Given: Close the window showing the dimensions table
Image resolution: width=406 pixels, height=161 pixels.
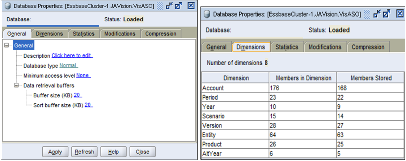Looking at the screenshot, I should pos(399,14).
